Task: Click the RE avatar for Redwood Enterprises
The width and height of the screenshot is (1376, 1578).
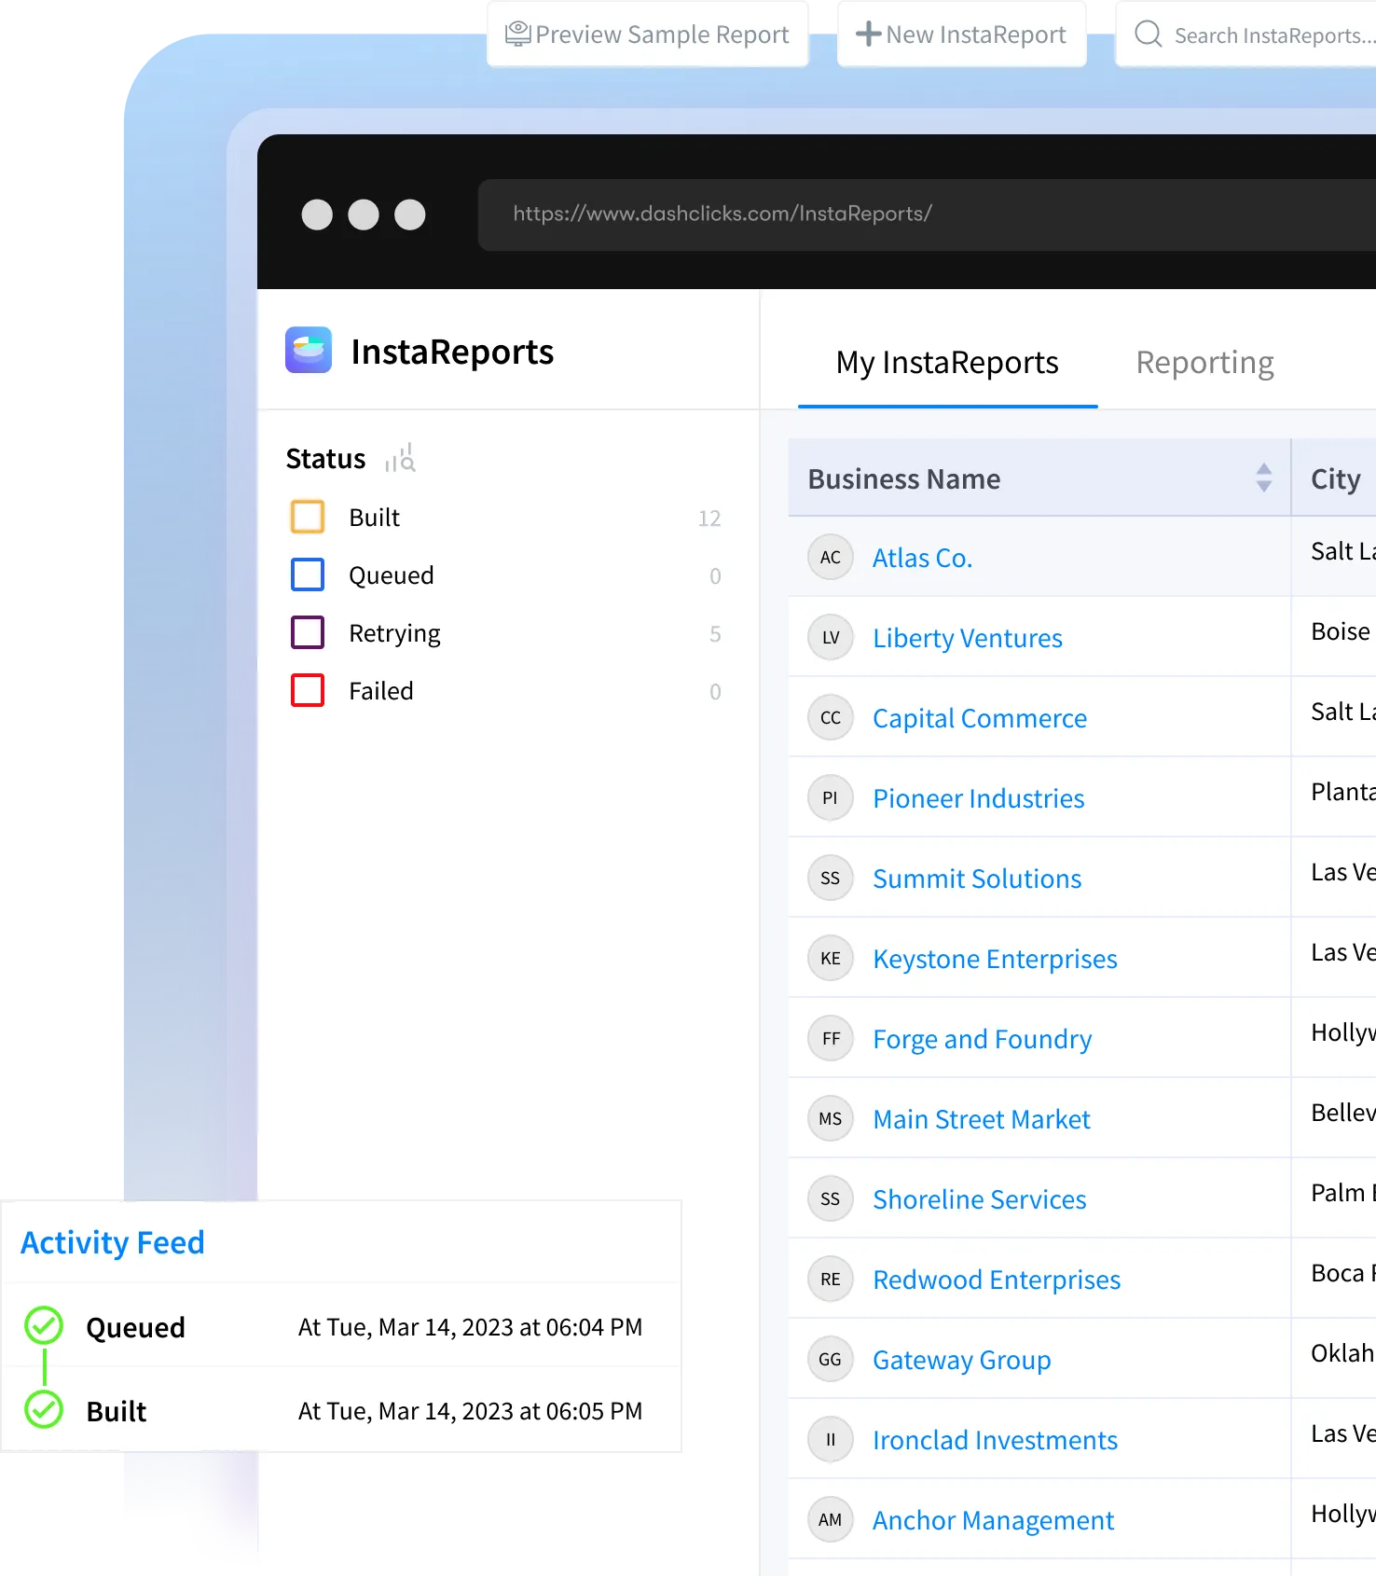Action: coord(831,1279)
